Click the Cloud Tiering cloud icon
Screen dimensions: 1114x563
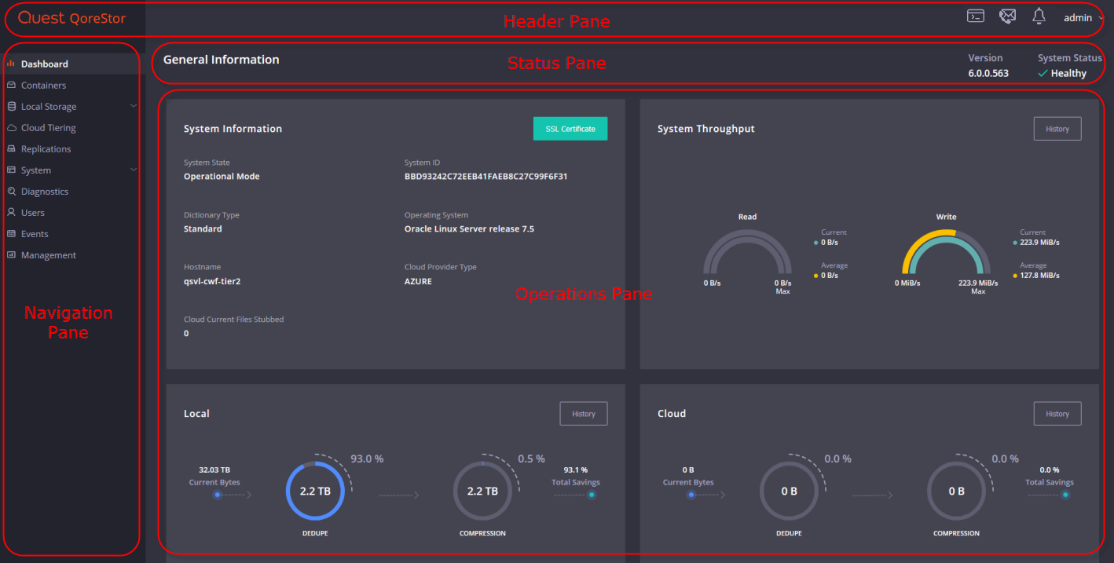pos(11,127)
